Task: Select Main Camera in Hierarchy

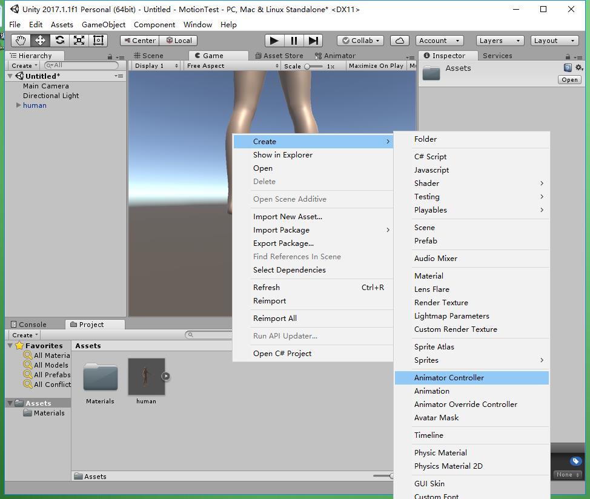Action: click(45, 86)
